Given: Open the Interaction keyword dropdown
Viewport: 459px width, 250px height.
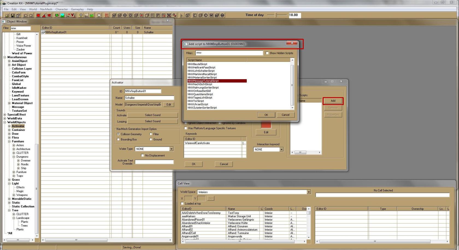Looking at the screenshot, I should click(281, 149).
